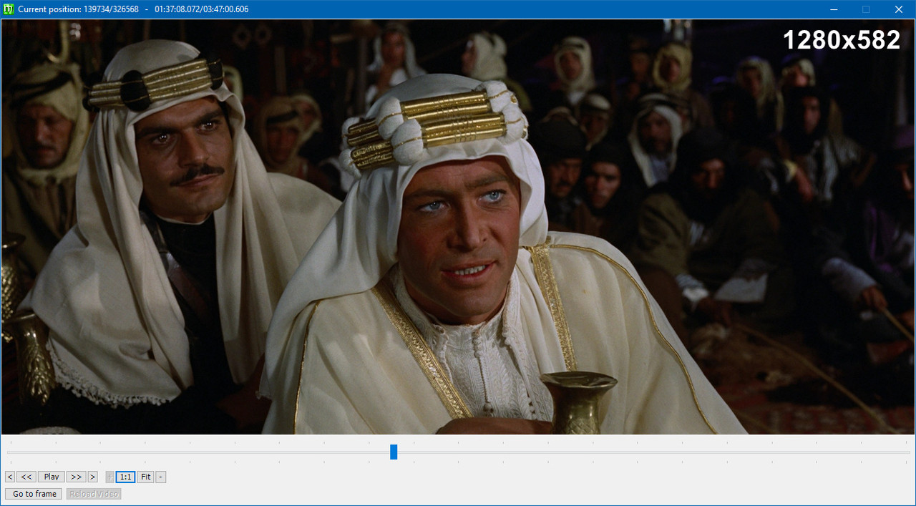
Task: Click the app icon in the title bar
Action: 9,9
